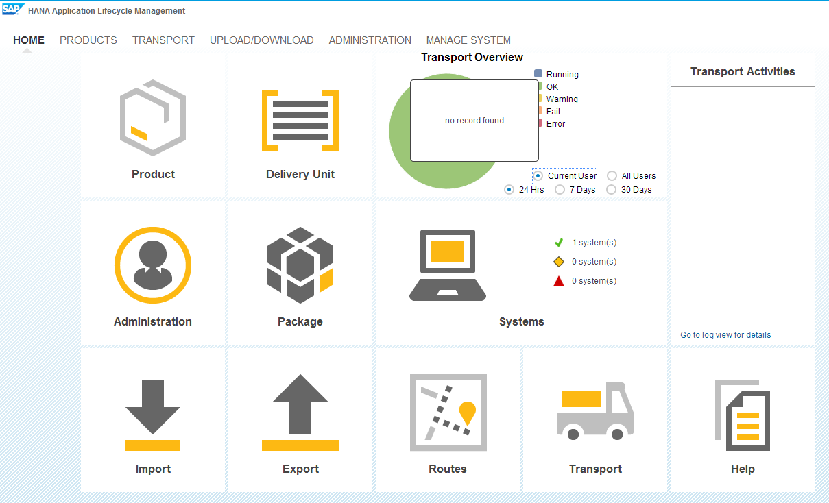Open the MANAGE SYSTEM tab
The width and height of the screenshot is (829, 503).
pyautogui.click(x=468, y=40)
